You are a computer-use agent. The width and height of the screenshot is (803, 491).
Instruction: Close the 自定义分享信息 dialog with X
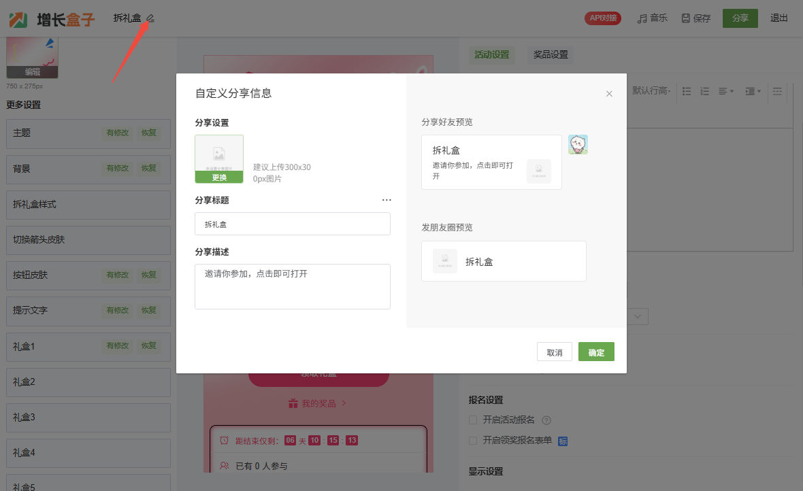tap(609, 94)
